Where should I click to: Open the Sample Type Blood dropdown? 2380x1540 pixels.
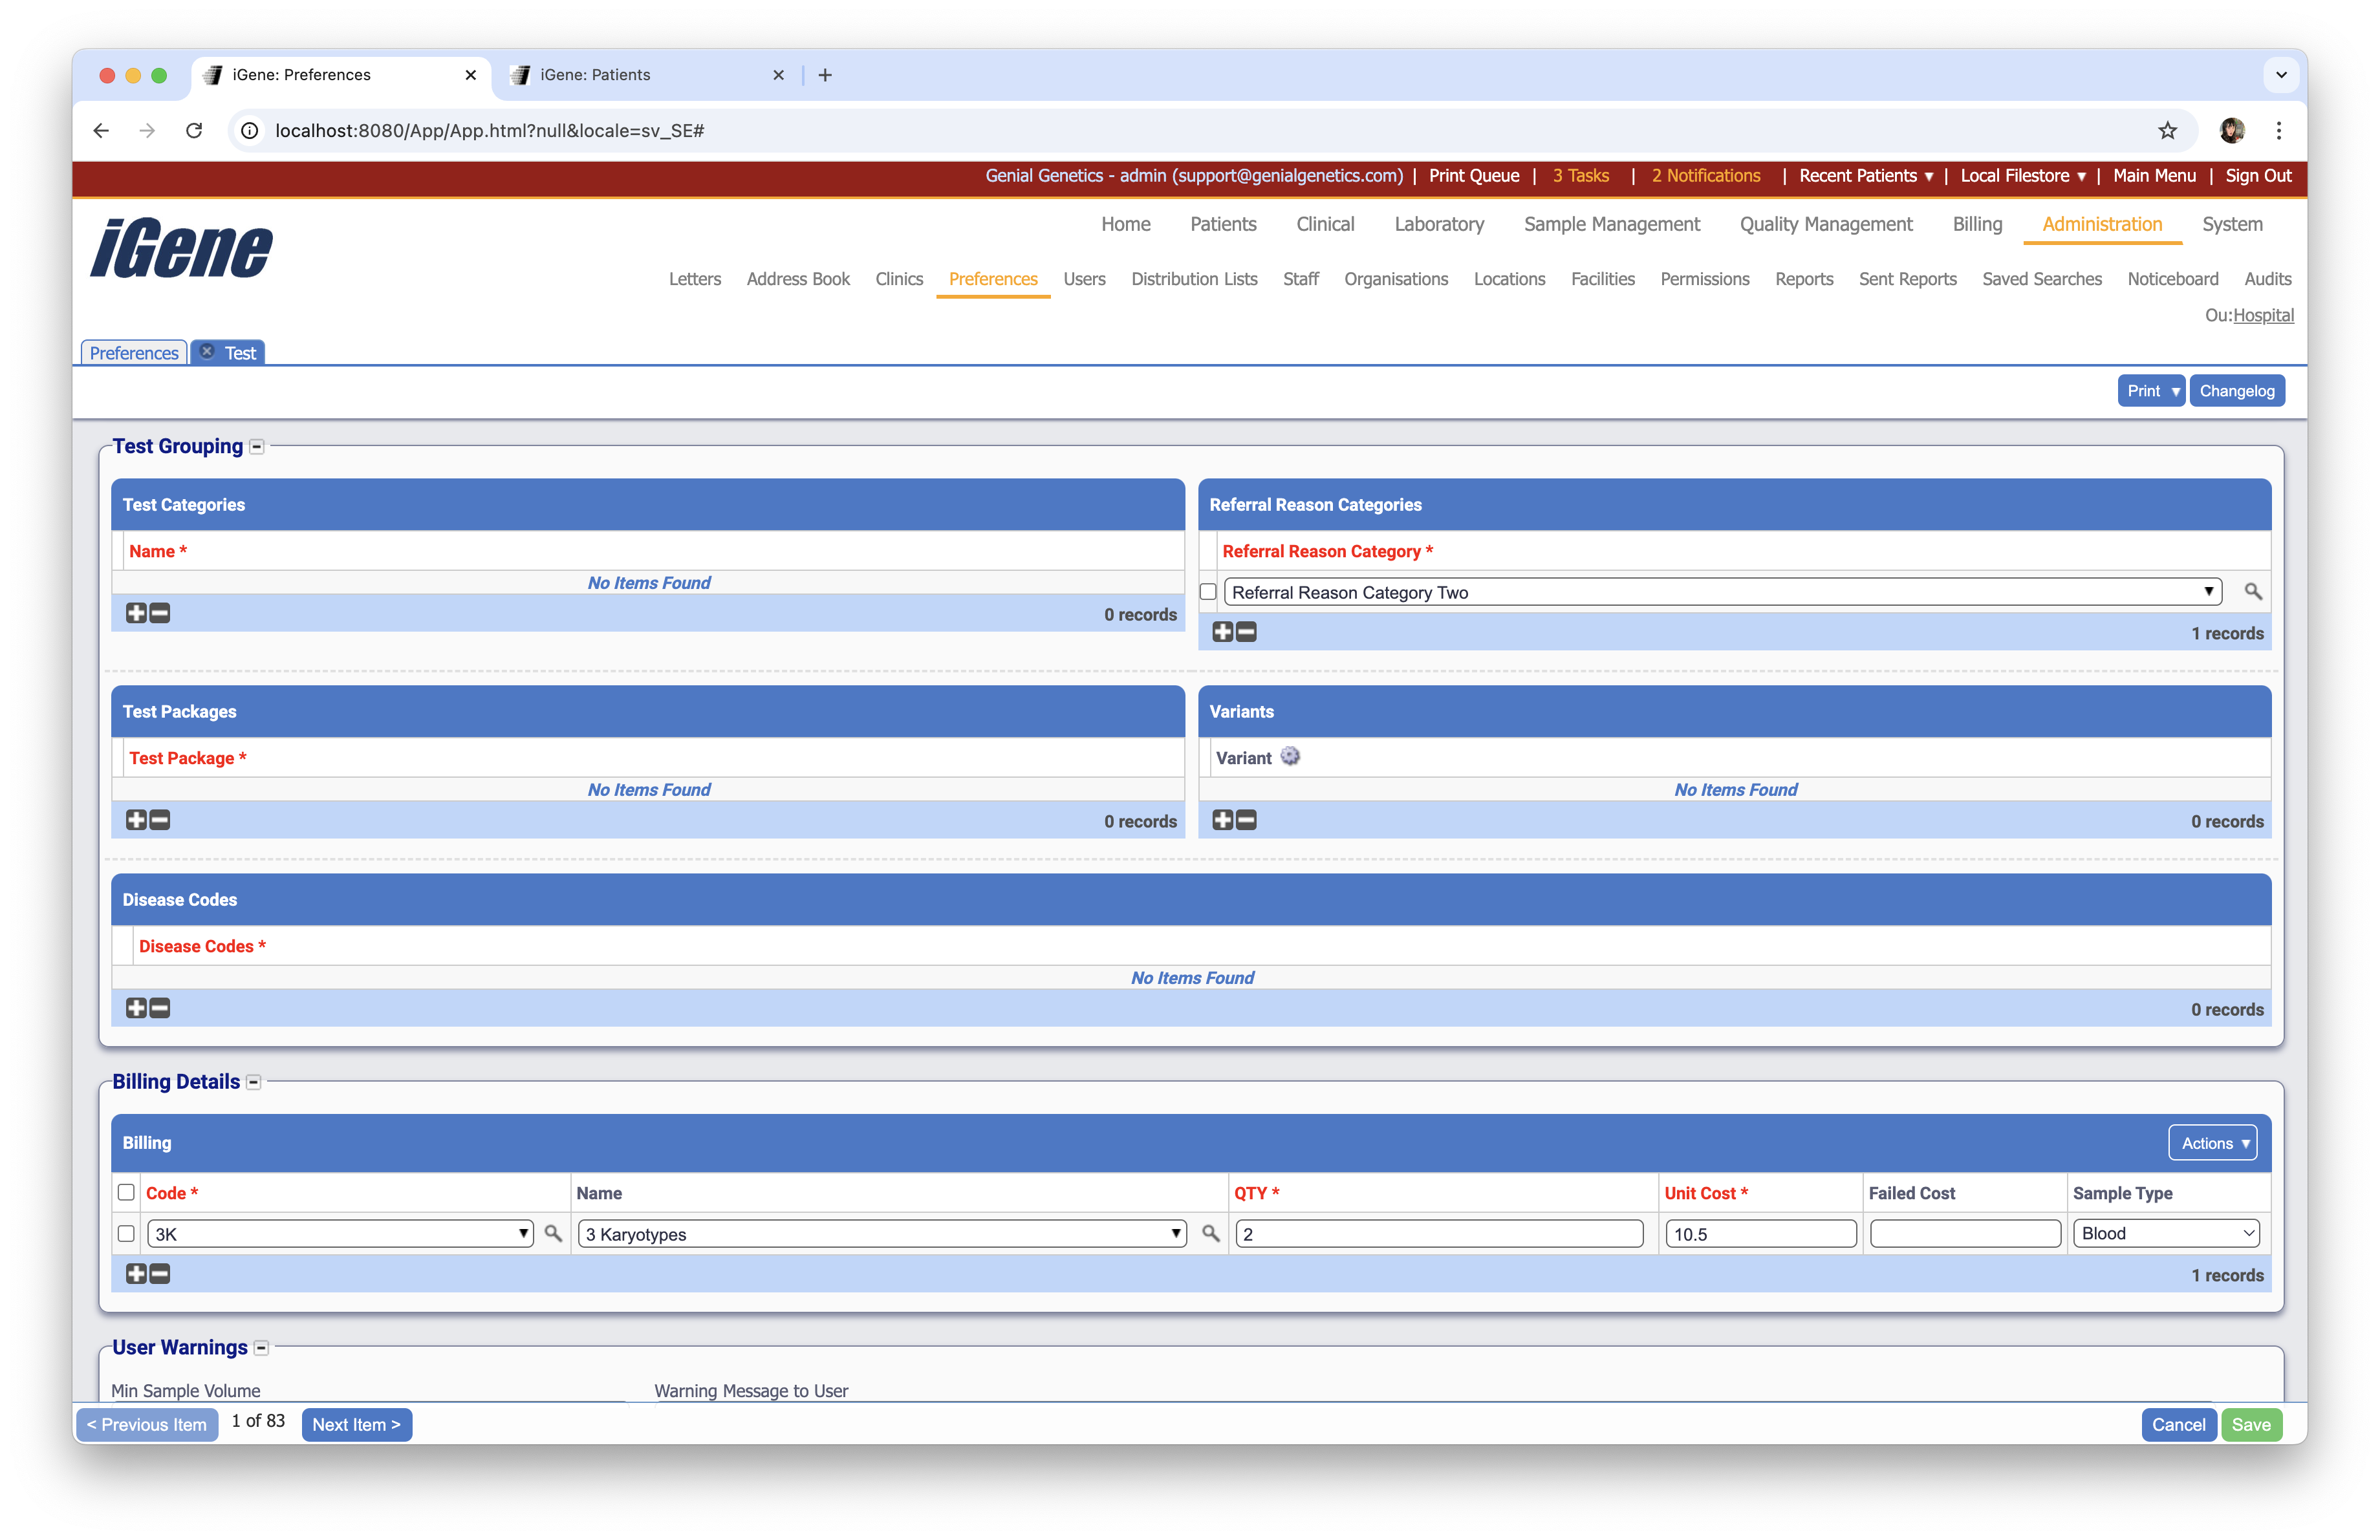pyautogui.click(x=2165, y=1233)
